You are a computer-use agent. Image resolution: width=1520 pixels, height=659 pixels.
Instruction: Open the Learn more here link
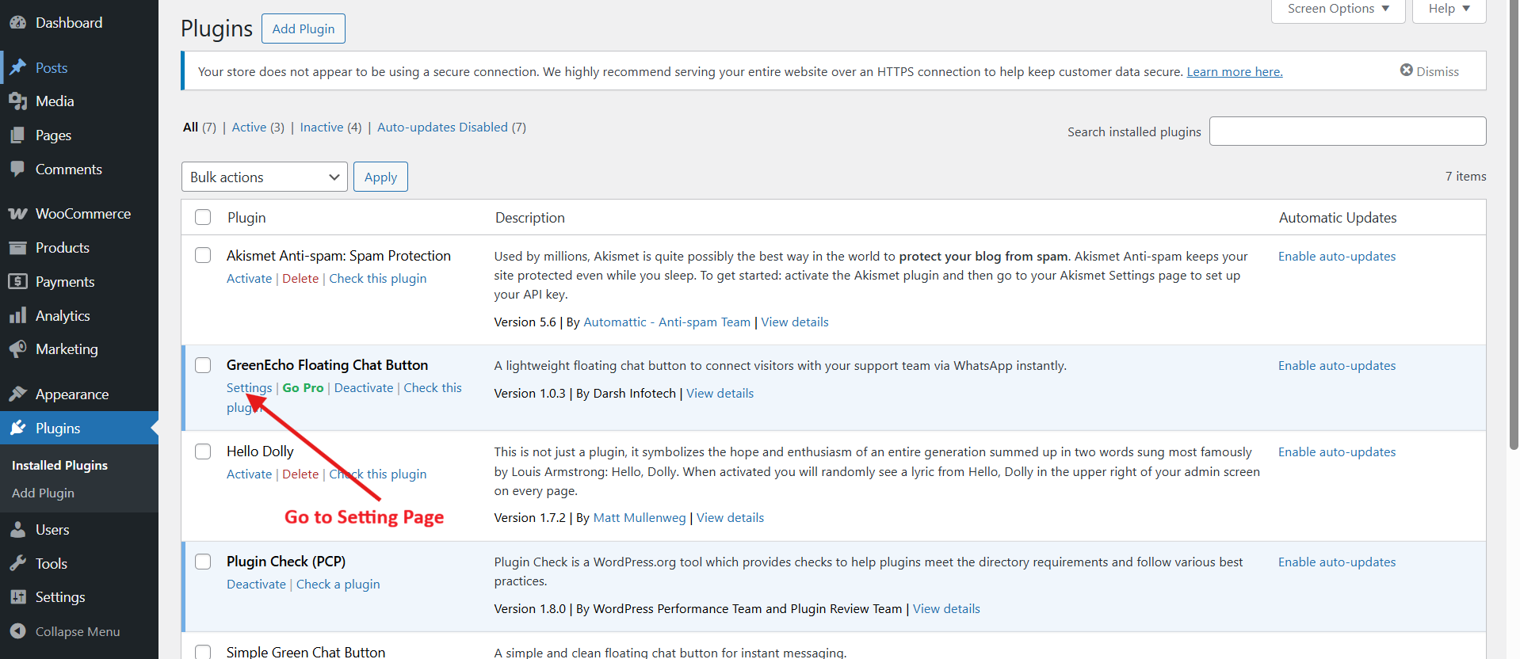tap(1234, 71)
